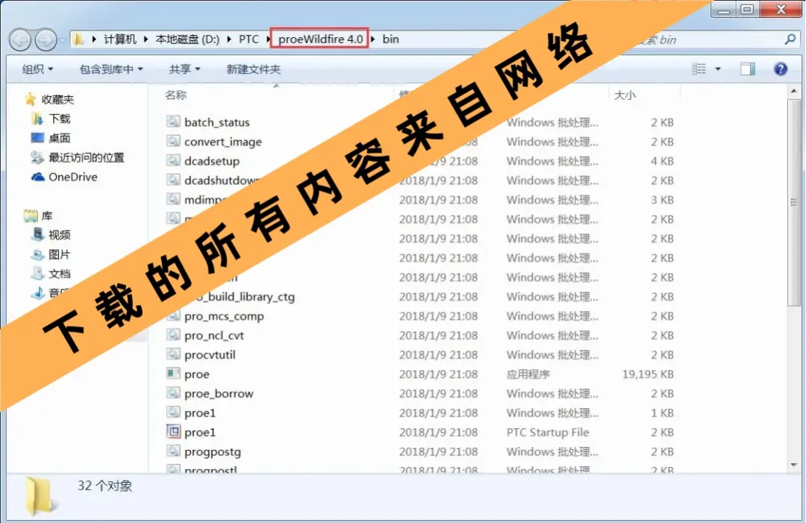Screen dimensions: 806x523
Task: Click the 下载 folder icon in sidebar
Action: (x=37, y=119)
